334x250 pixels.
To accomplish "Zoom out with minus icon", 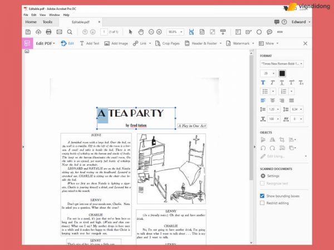I will pos(151,32).
